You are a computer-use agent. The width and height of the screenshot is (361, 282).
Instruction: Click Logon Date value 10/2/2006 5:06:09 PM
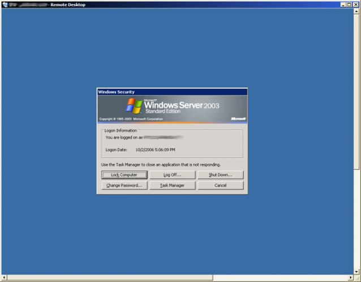click(x=156, y=150)
